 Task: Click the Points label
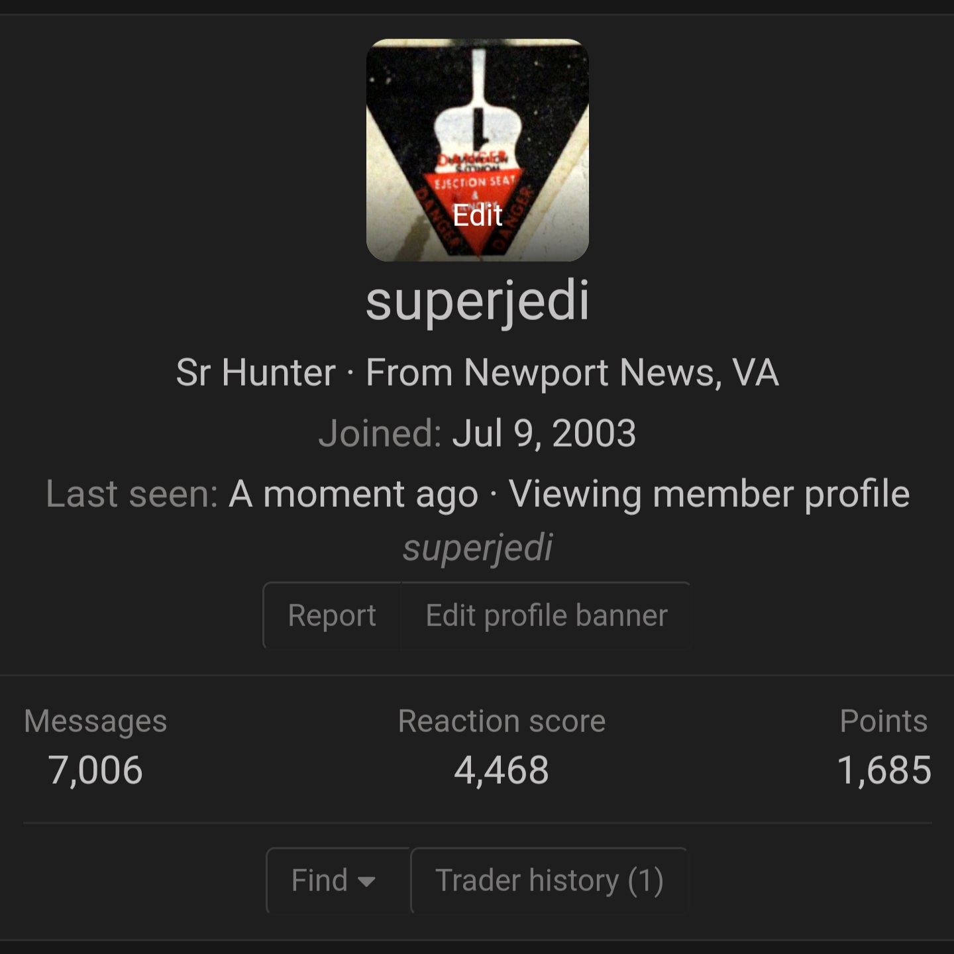tap(884, 721)
